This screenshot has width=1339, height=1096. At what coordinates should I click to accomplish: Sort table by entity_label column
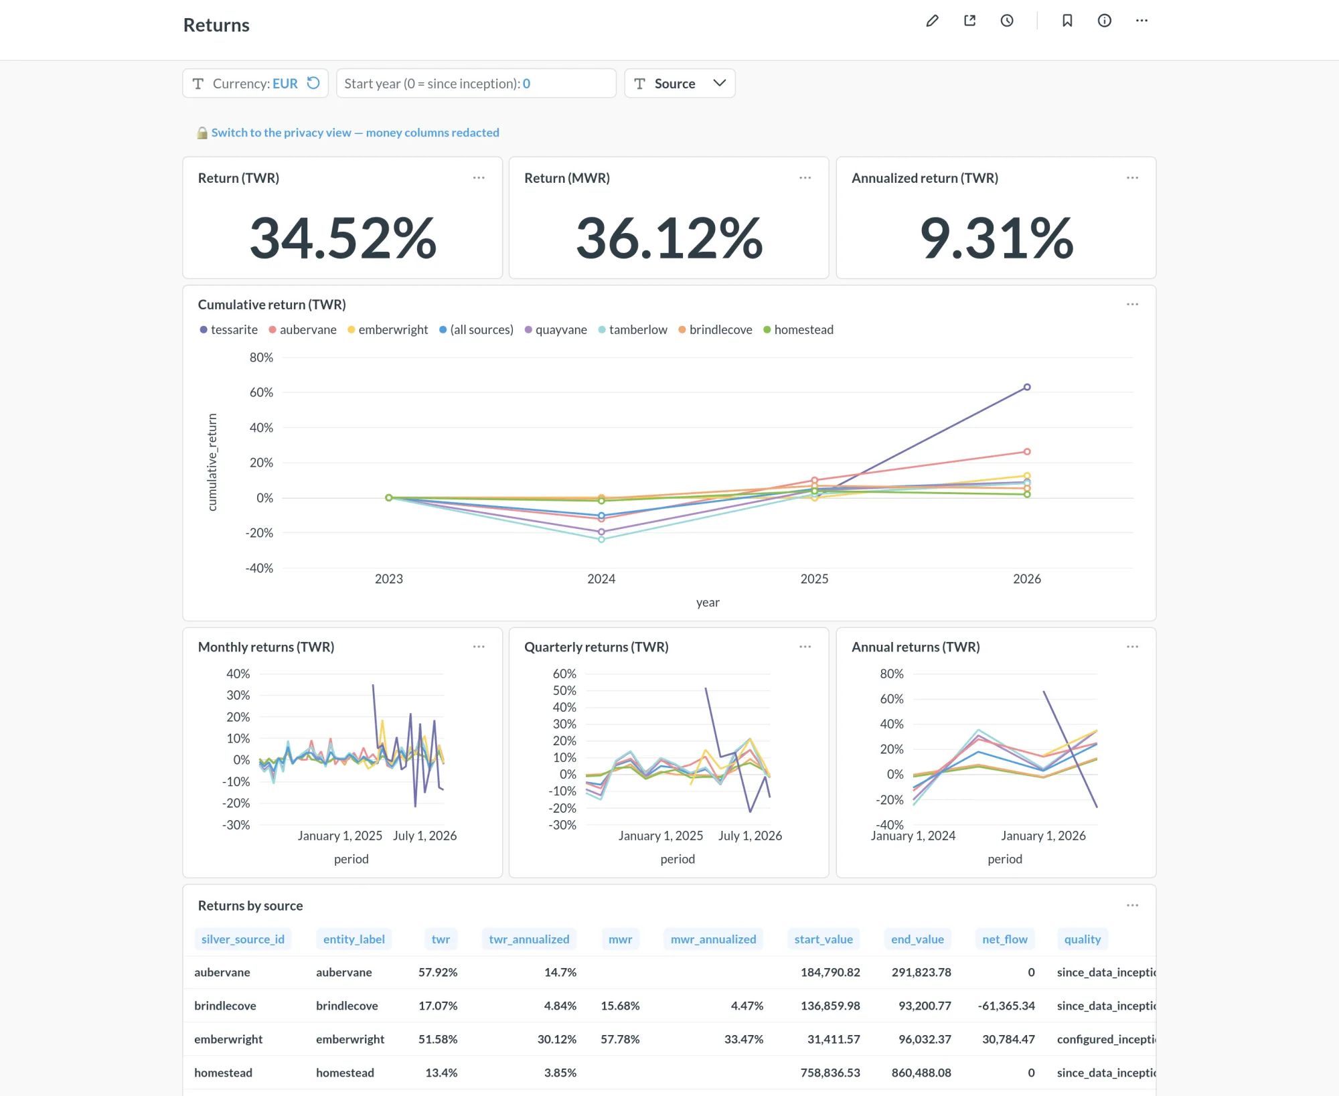point(354,939)
